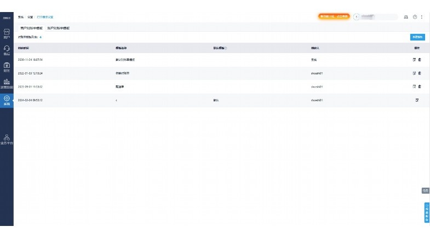This screenshot has width=430, height=238.
Task: Click the operations column header
Action: click(x=417, y=48)
